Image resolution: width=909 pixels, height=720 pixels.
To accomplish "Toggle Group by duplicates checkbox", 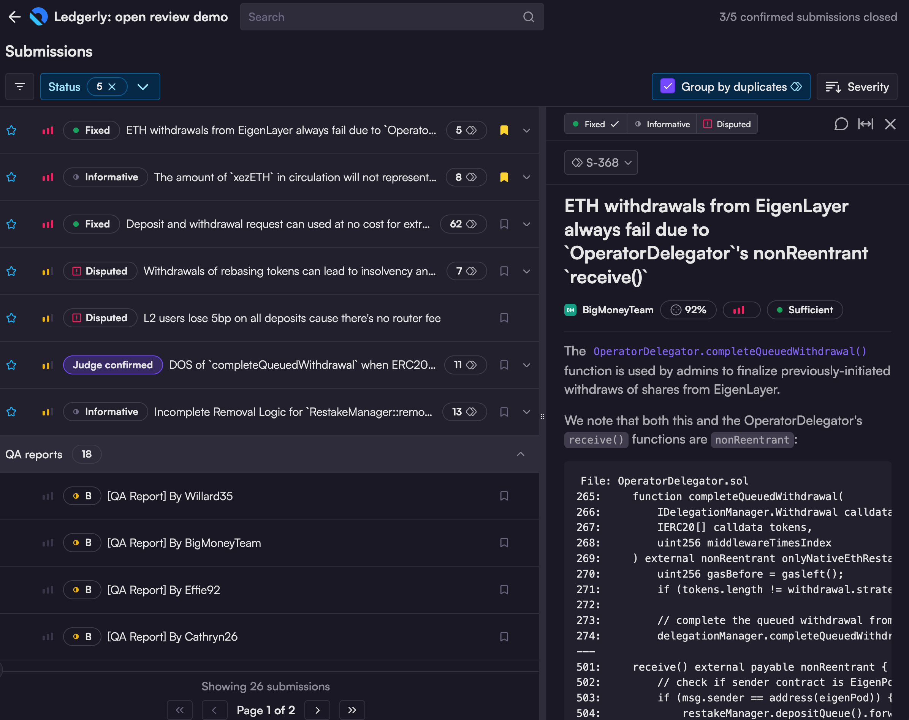I will click(667, 87).
